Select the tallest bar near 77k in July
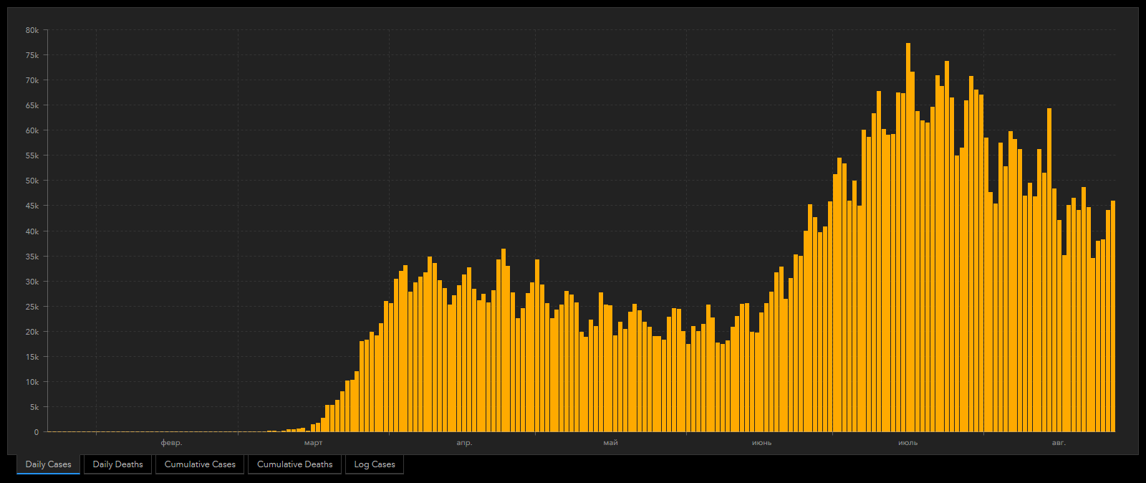Viewport: 1146px width, 483px height. click(x=908, y=237)
